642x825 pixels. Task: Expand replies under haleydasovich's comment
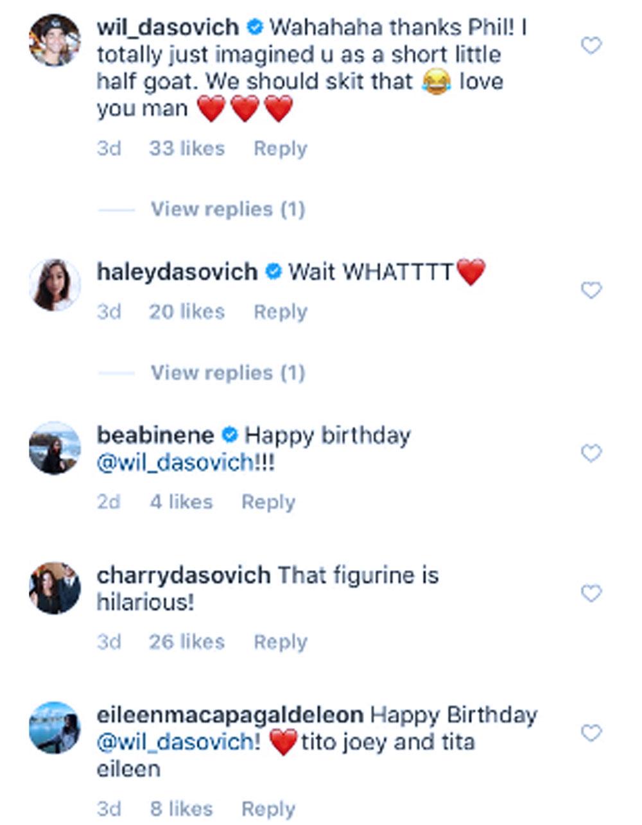click(x=227, y=372)
